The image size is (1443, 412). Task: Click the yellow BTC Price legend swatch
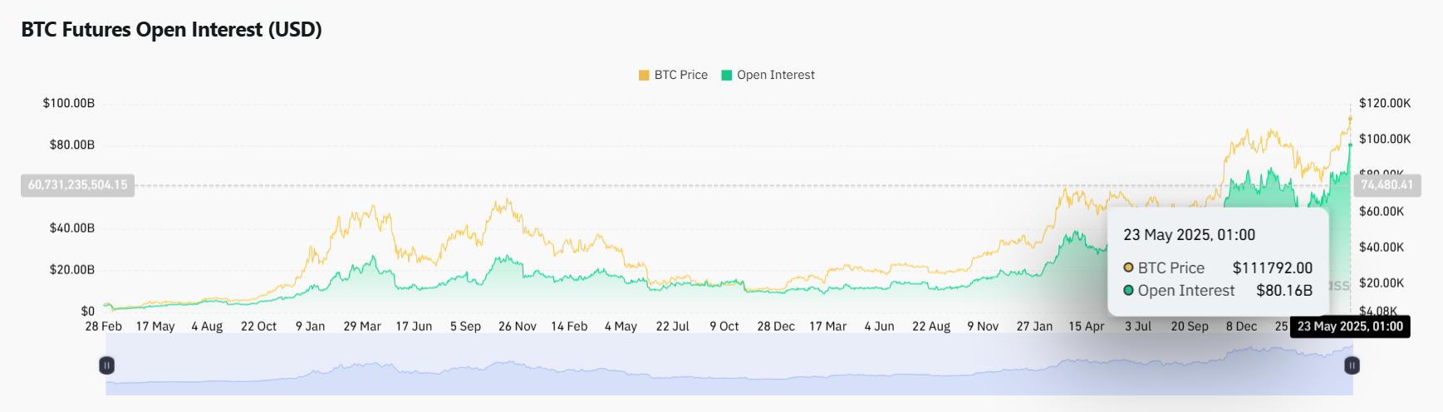tap(644, 75)
